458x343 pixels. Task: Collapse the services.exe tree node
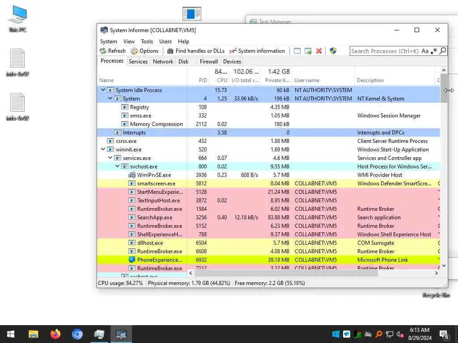(110, 158)
